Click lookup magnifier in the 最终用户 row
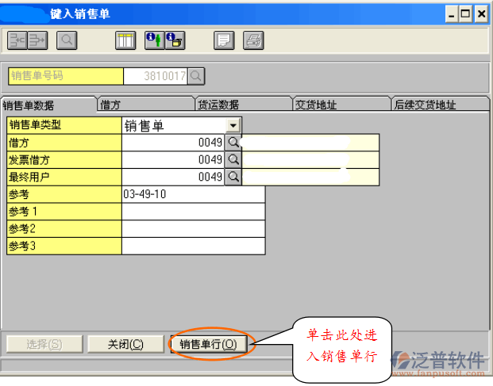 coord(233,177)
